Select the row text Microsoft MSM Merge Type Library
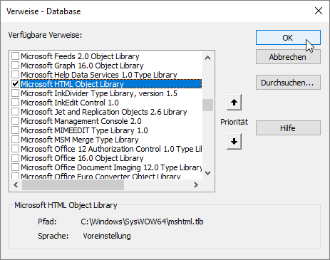Image resolution: width=330 pixels, height=260 pixels. coord(80,140)
